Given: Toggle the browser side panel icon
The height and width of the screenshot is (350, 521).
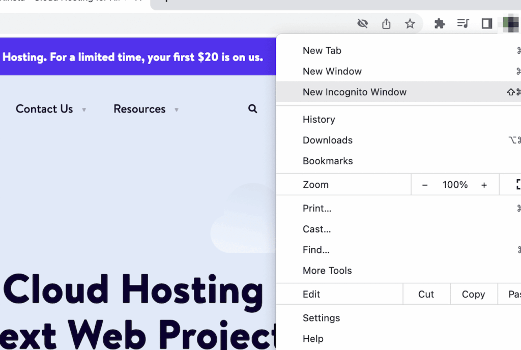Looking at the screenshot, I should (486, 23).
